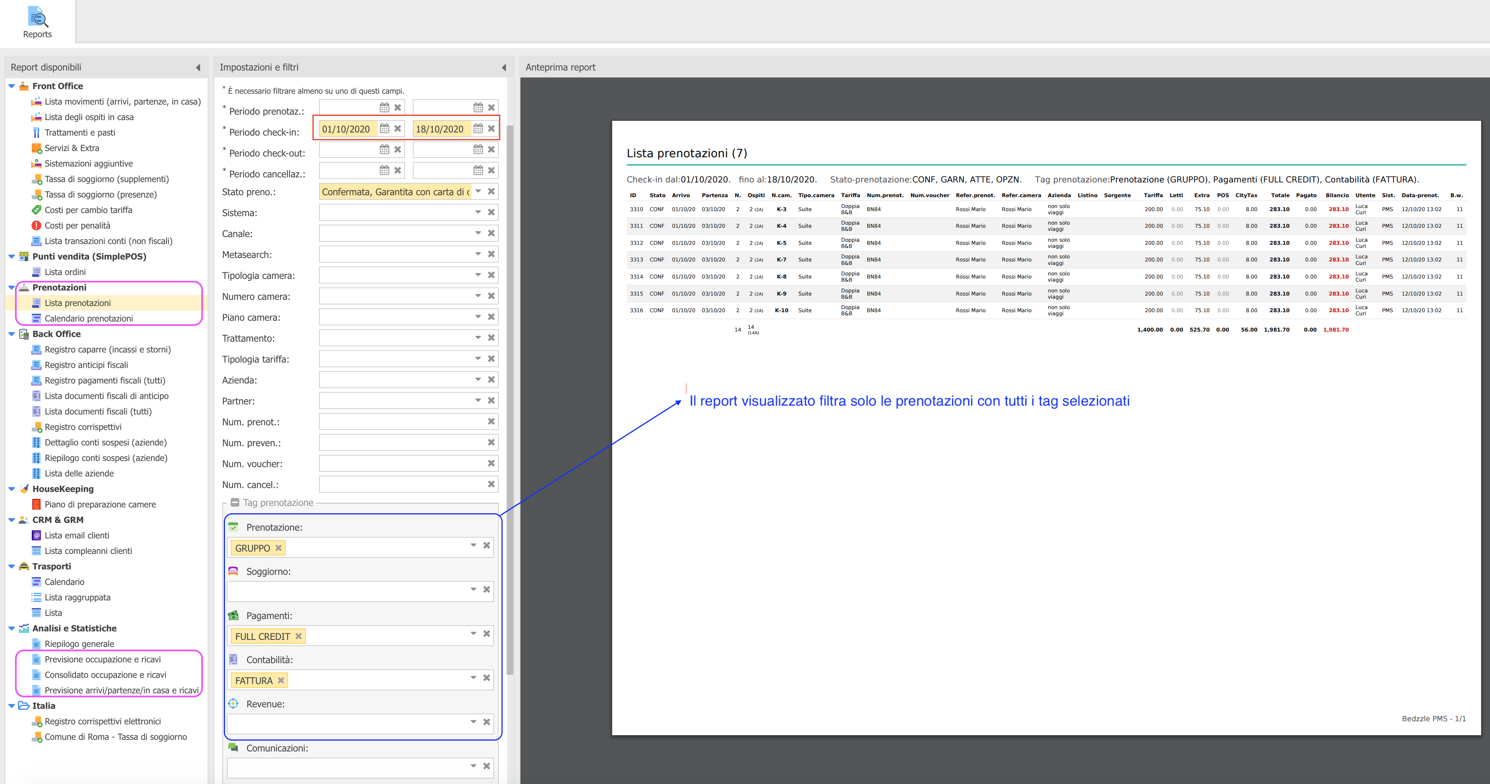Remove the FULL CREDIT tag chip
Screen dimensions: 1490x784
[x=299, y=636]
